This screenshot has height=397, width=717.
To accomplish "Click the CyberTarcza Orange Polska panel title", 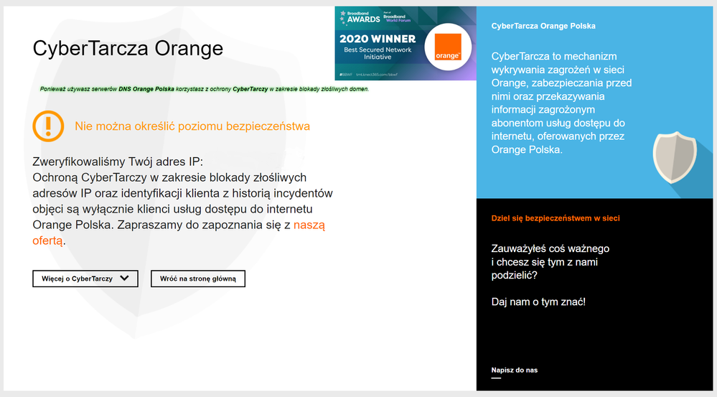I will (x=543, y=26).
